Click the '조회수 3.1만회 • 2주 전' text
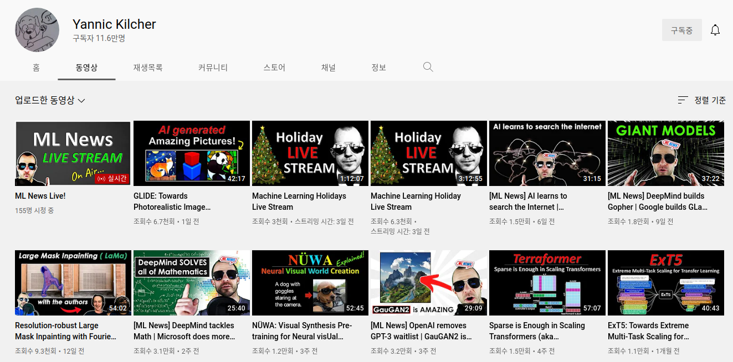 tap(166, 351)
